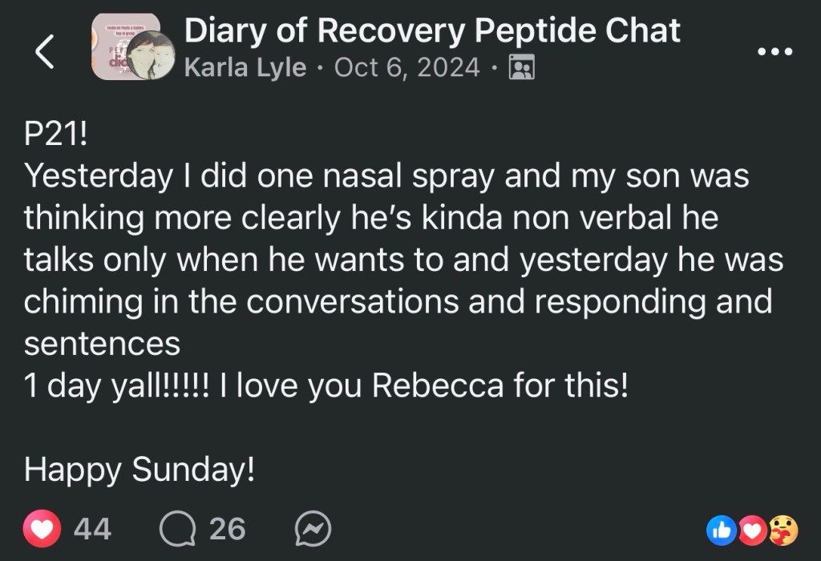Open the three-dot post options menu
This screenshot has height=561, width=821.
click(774, 51)
